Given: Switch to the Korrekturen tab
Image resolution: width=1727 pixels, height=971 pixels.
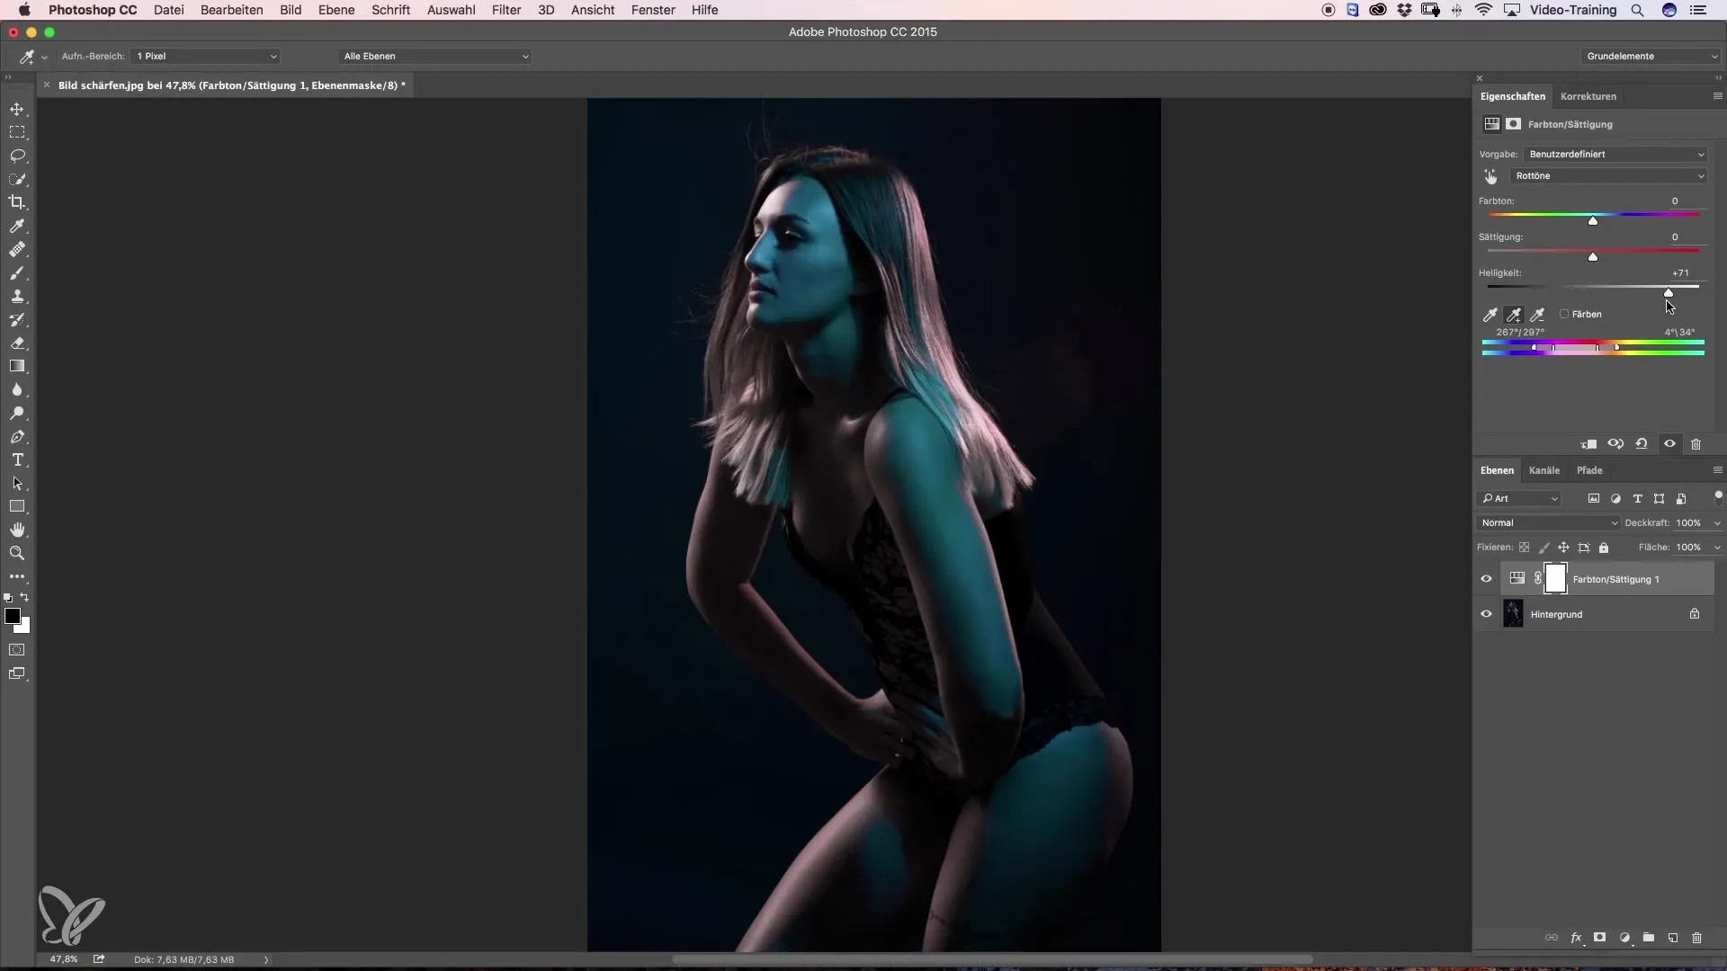Looking at the screenshot, I should click(x=1588, y=96).
